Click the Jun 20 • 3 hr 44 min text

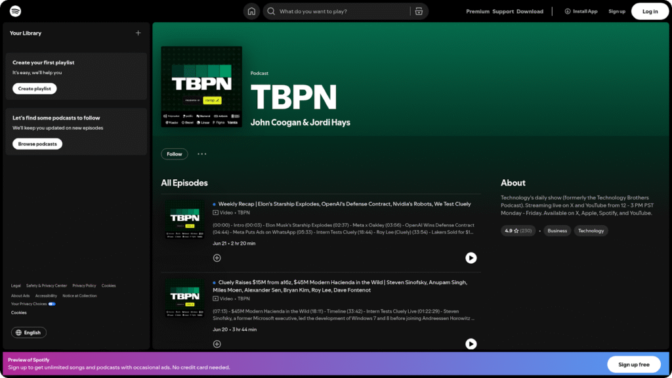(235, 329)
